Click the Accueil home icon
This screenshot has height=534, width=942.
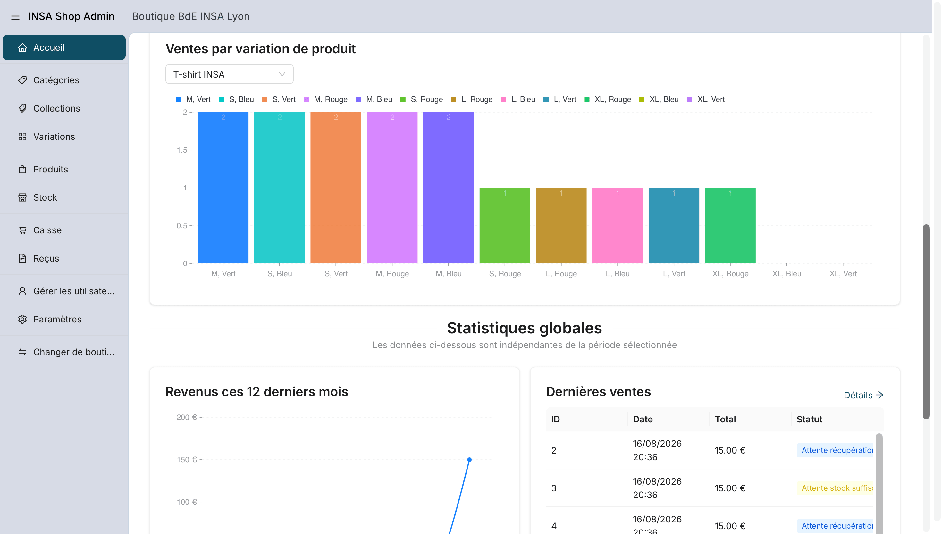(x=22, y=47)
